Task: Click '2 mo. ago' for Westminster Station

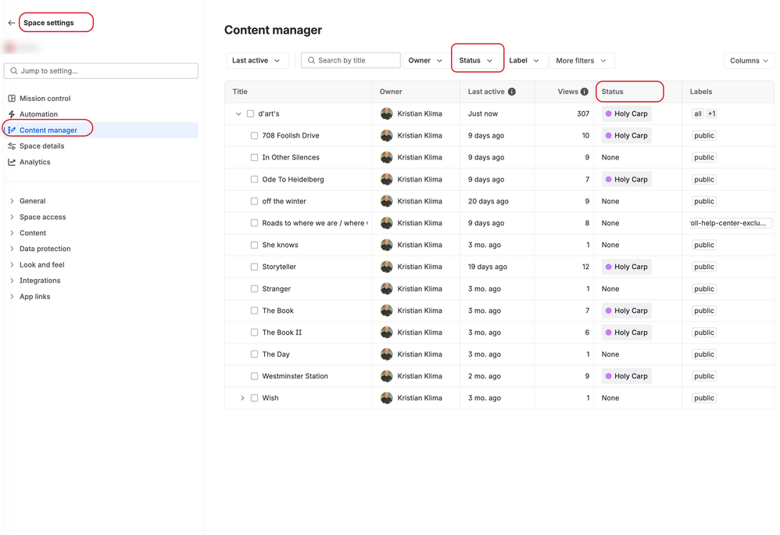Action: pyautogui.click(x=484, y=376)
